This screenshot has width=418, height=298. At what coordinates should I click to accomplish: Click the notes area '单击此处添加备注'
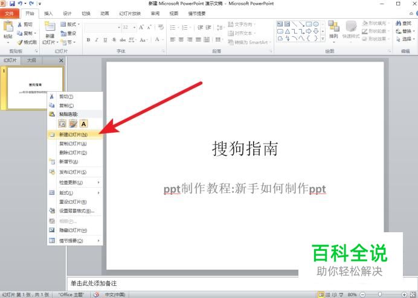pos(94,284)
